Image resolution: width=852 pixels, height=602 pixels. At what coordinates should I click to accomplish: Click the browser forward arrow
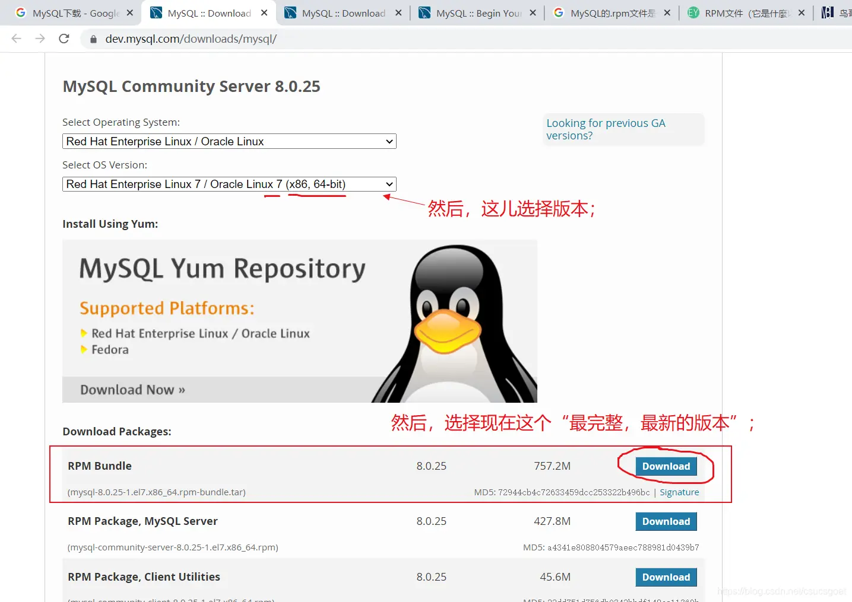coord(40,39)
